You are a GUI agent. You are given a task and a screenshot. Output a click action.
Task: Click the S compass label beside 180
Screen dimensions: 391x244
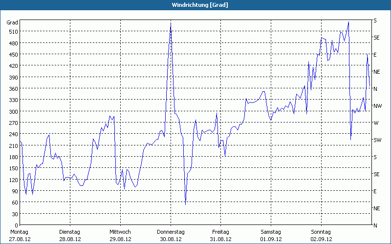[x=375, y=157]
